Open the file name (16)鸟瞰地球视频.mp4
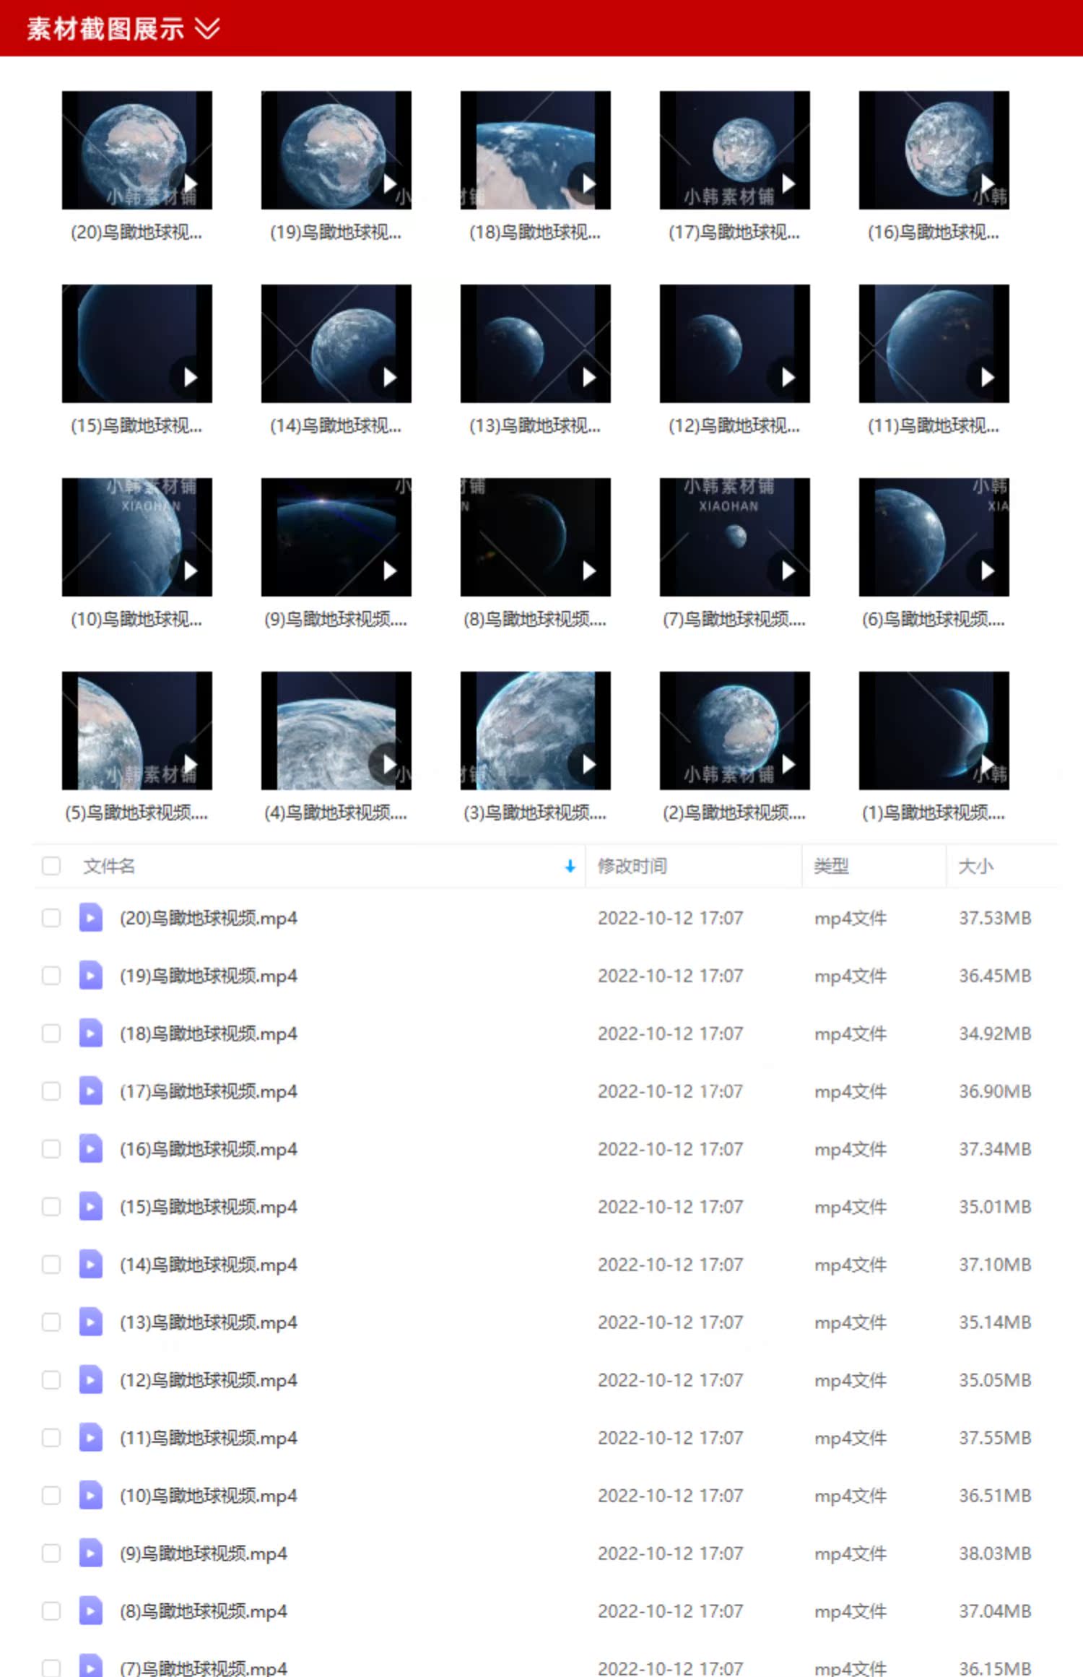The image size is (1083, 1677). tap(208, 1149)
